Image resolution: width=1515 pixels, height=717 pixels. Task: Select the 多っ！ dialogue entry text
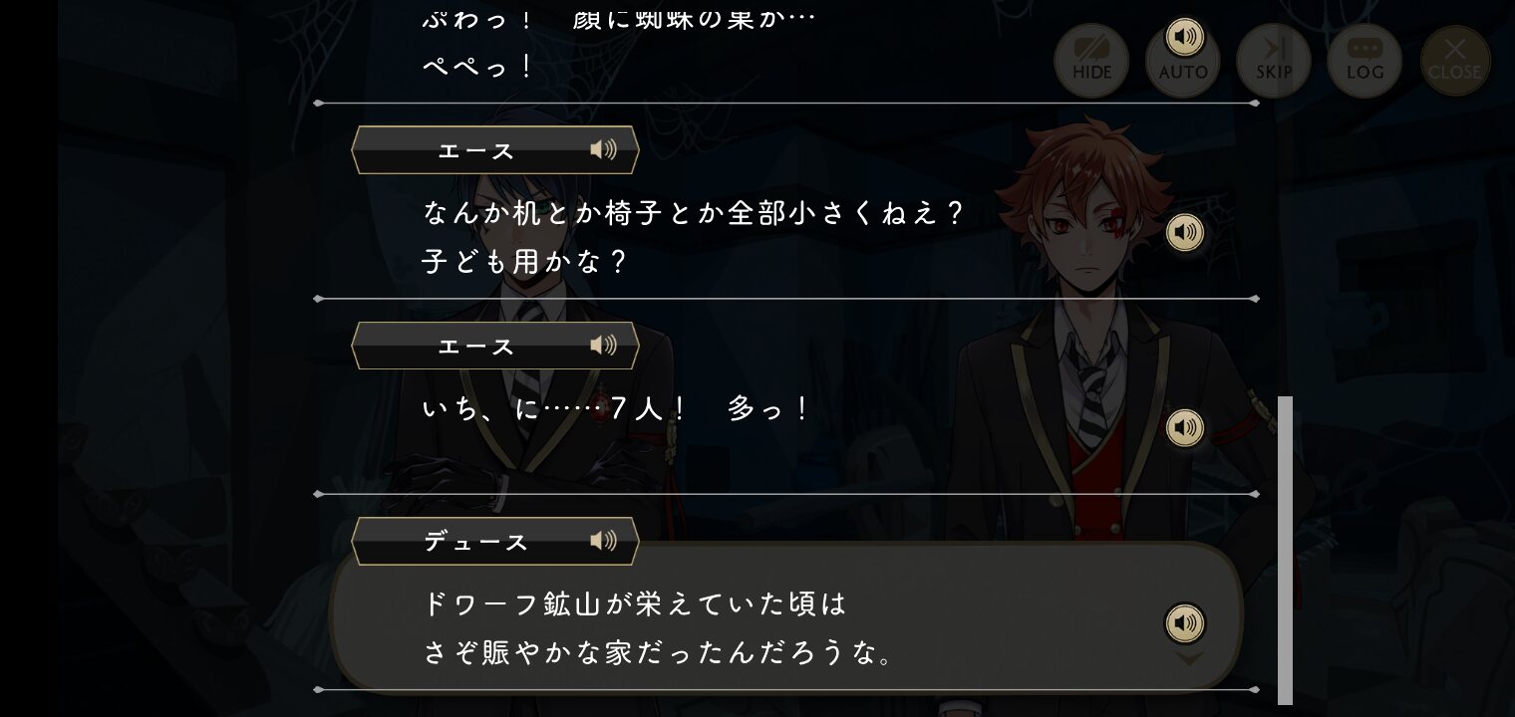click(767, 408)
